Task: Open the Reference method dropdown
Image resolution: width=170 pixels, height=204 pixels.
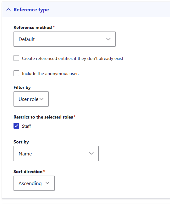Action: pyautogui.click(x=65, y=39)
